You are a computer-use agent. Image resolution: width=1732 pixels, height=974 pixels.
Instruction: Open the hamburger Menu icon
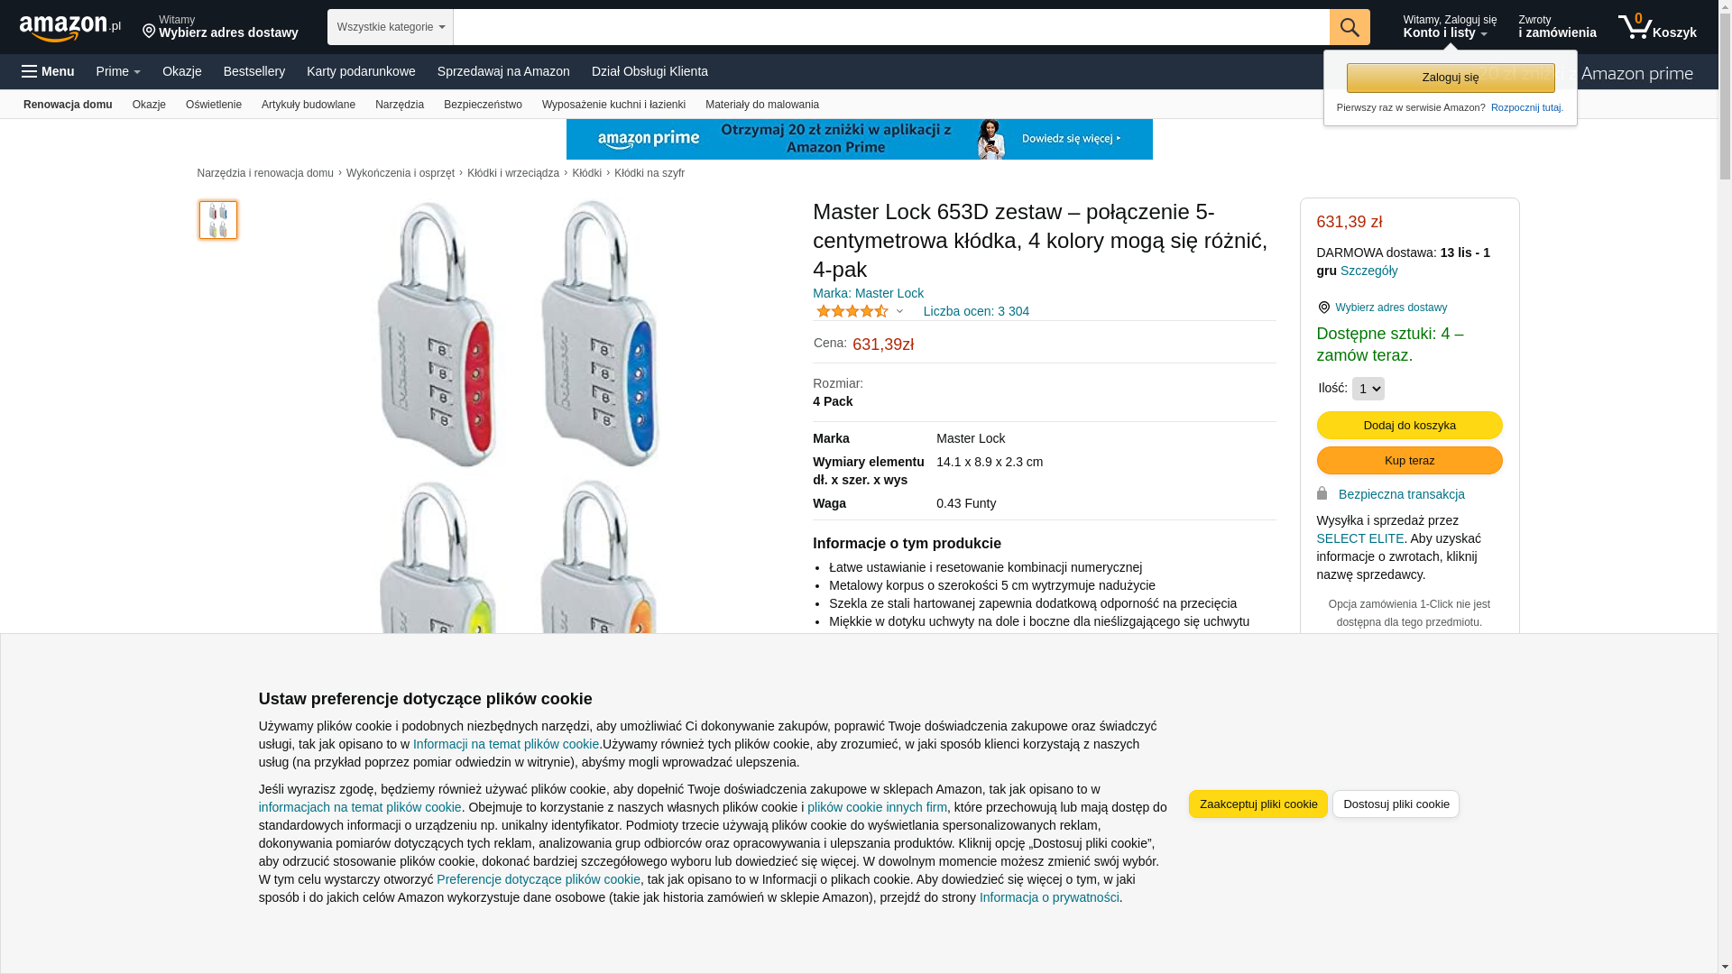click(48, 71)
